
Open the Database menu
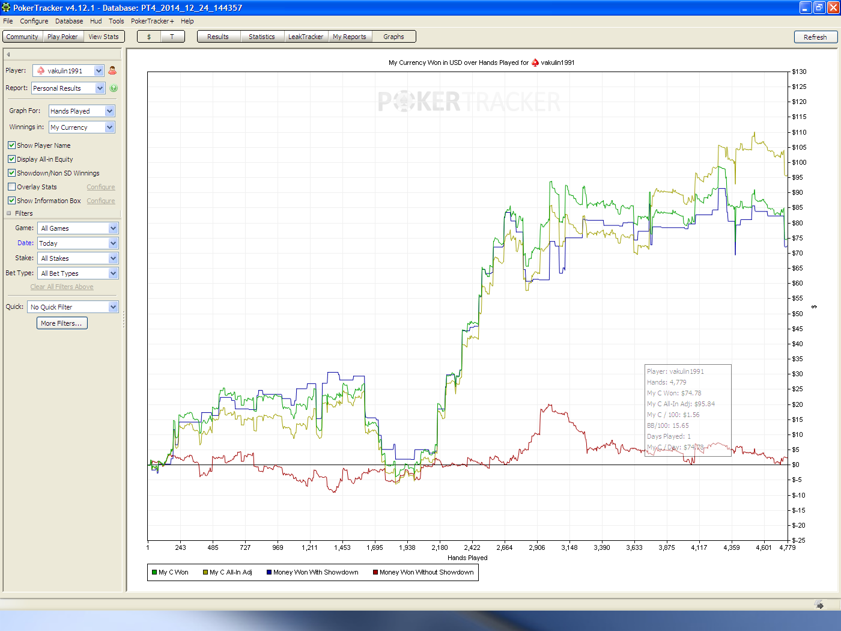[x=69, y=21]
